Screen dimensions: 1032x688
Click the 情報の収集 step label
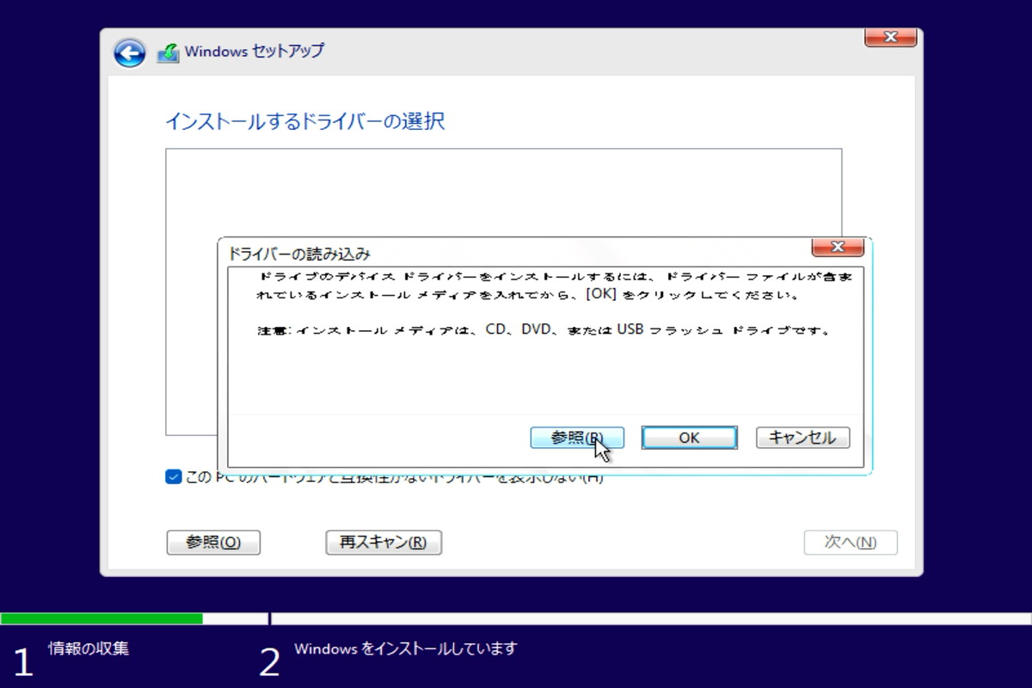89,648
